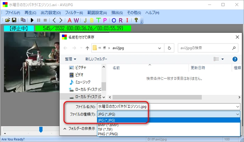244x142 pixels.
Task: Refresh the avi2jpg folder view
Action: [169, 48]
